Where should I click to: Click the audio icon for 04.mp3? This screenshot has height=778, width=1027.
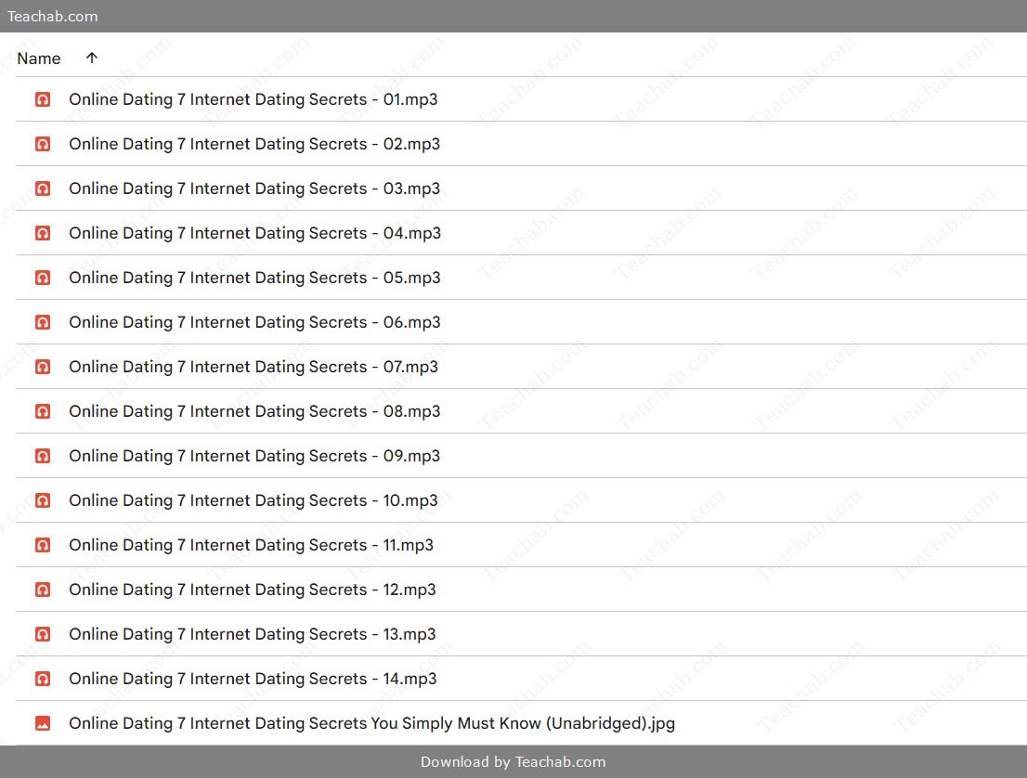point(43,233)
